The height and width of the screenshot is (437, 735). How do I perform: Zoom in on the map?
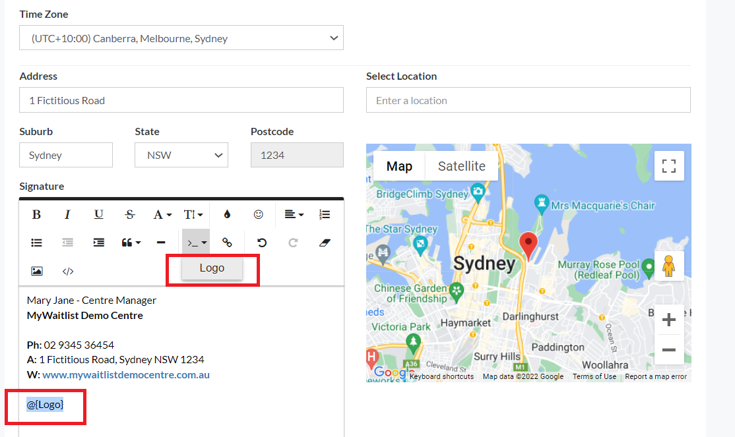669,320
